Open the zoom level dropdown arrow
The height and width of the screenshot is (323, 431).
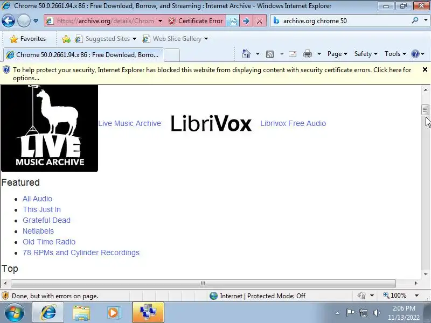pyautogui.click(x=416, y=296)
